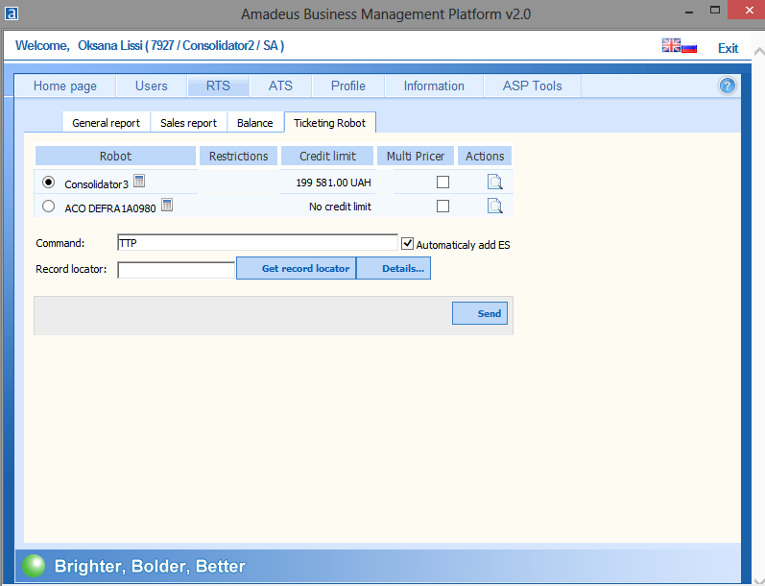Click the Robot column header

click(115, 156)
